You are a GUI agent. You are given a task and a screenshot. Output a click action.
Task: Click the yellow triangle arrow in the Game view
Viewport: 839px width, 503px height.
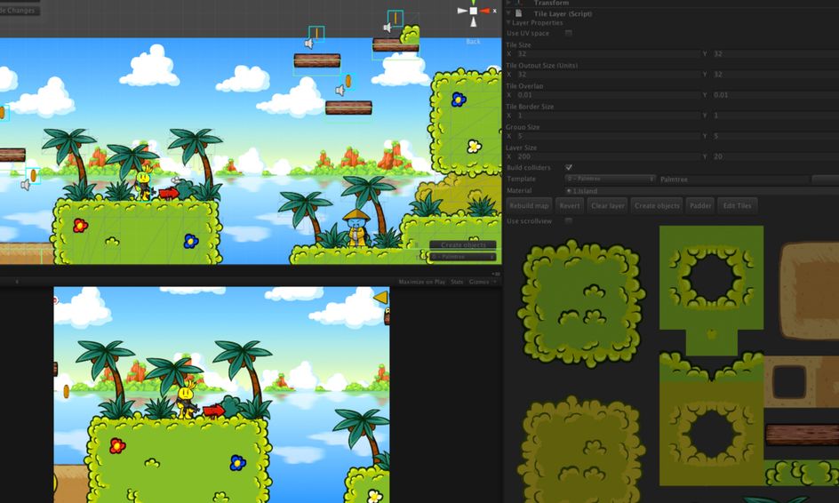point(380,297)
